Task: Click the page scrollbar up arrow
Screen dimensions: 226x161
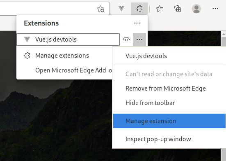Action: point(224,34)
